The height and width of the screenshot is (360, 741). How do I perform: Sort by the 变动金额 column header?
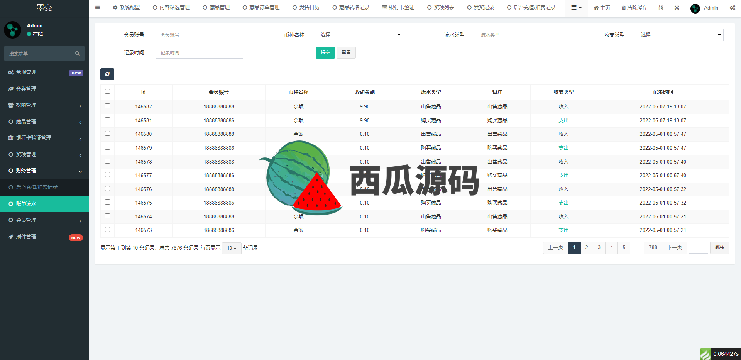[x=365, y=92]
